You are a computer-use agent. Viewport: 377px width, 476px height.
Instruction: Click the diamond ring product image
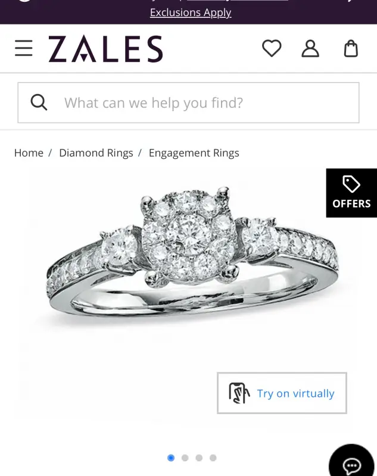coord(191,255)
